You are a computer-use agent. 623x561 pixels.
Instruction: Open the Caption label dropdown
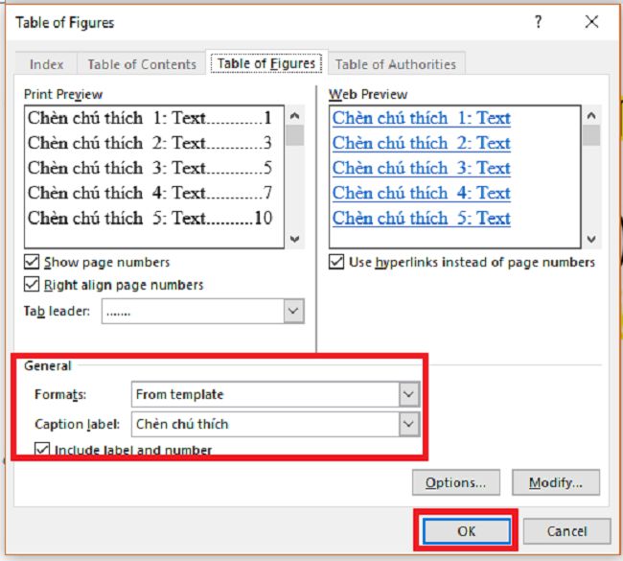coord(409,424)
